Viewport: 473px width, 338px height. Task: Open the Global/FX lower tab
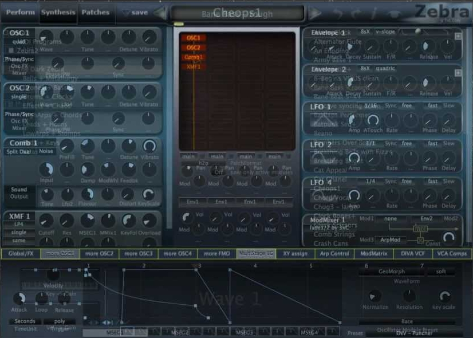coord(21,254)
